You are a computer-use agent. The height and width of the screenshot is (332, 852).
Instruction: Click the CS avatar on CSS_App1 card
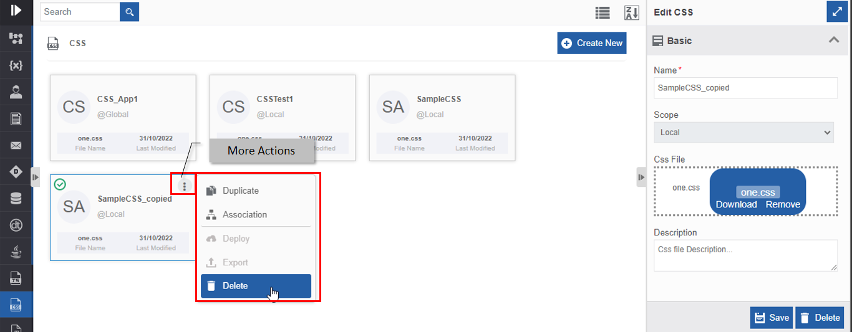click(x=74, y=107)
